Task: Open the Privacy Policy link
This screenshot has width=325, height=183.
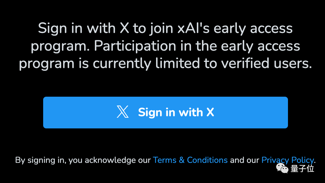Action: point(288,160)
